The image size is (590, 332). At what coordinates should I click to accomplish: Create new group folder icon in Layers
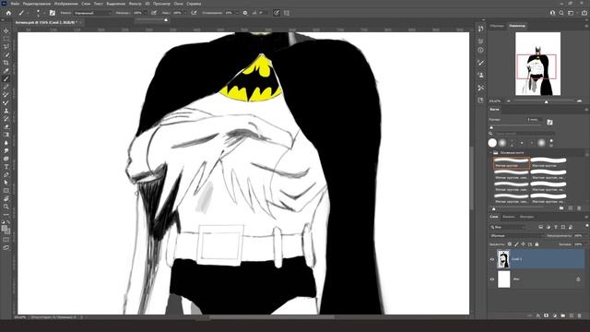pos(563,315)
